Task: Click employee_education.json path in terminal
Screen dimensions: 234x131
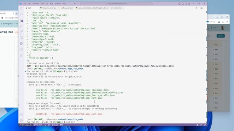Action: (80, 90)
